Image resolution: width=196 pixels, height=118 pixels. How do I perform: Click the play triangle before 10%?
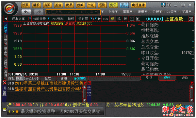pos(99,19)
